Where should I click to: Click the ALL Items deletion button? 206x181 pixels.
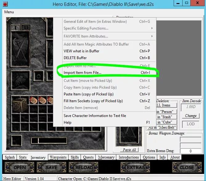tap(167, 105)
